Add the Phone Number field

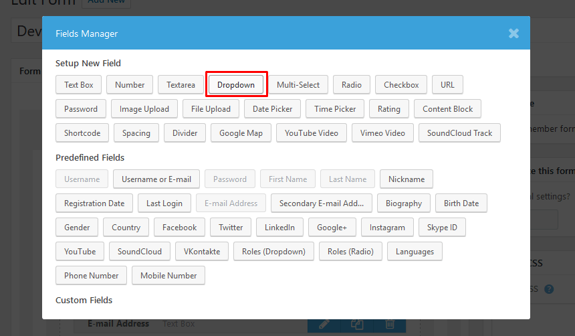click(92, 275)
